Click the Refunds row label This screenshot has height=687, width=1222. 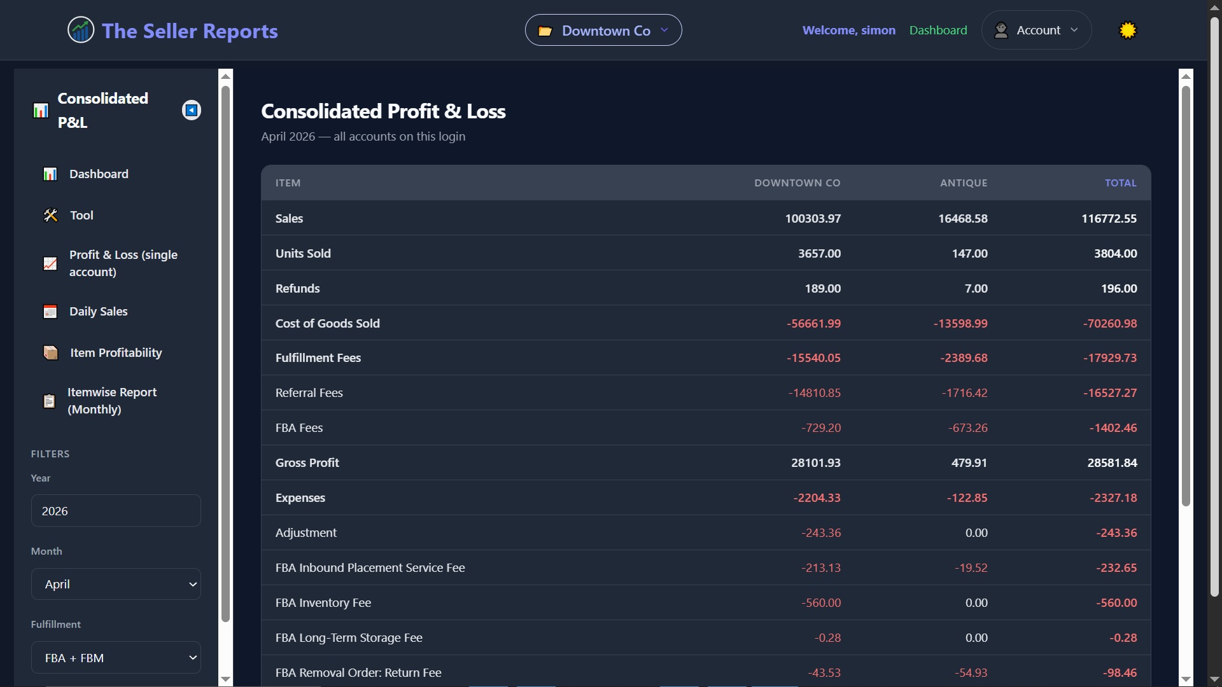click(297, 288)
